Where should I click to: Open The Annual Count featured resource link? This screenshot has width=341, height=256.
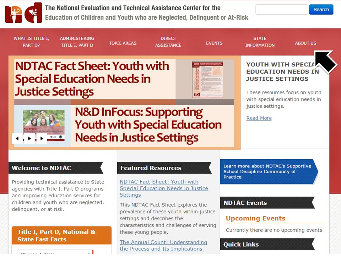(x=163, y=245)
